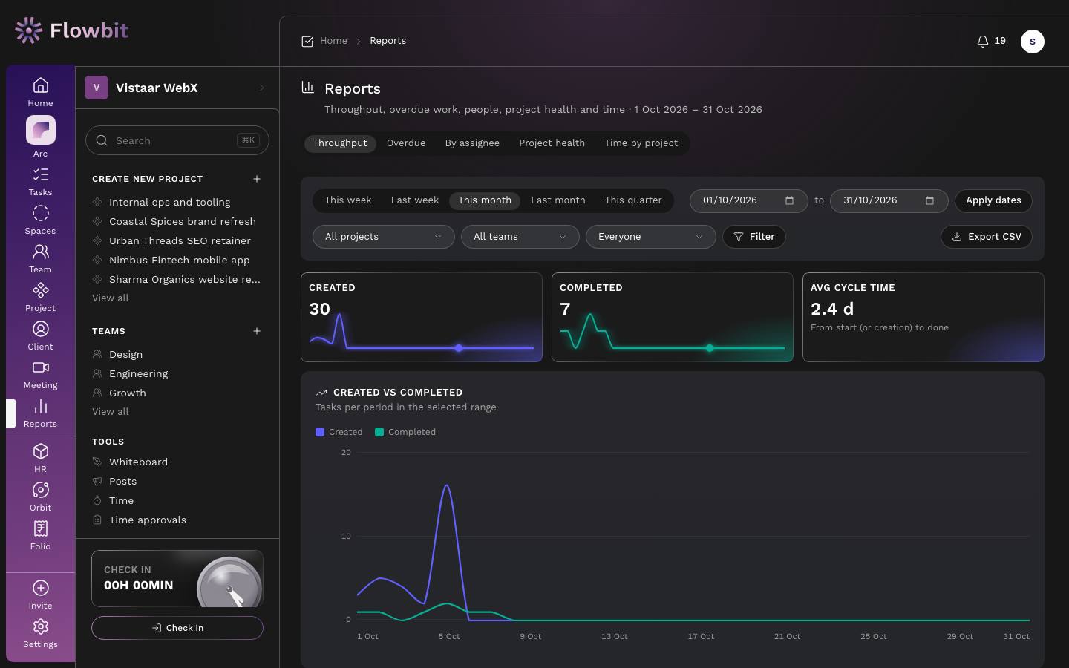This screenshot has width=1069, height=668.
Task: Open the Orbit module
Action: tap(40, 497)
